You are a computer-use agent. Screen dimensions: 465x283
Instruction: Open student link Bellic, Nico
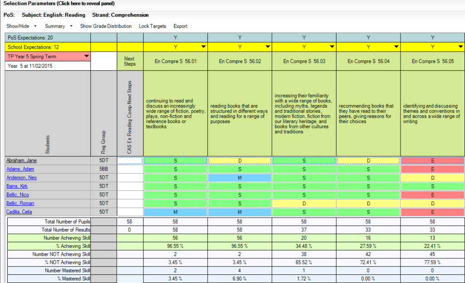[x=18, y=195]
